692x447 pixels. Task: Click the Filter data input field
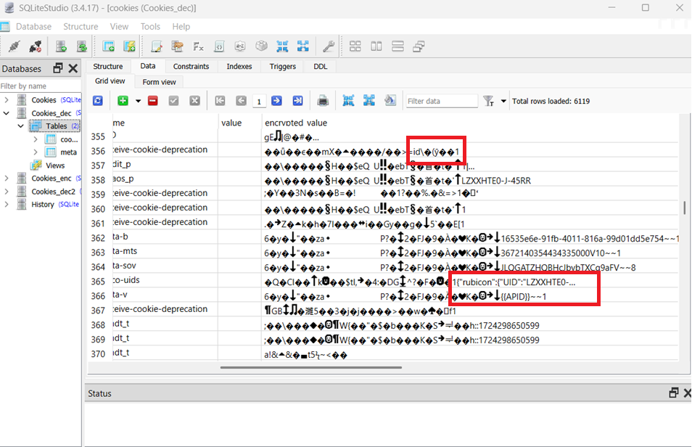pyautogui.click(x=442, y=101)
